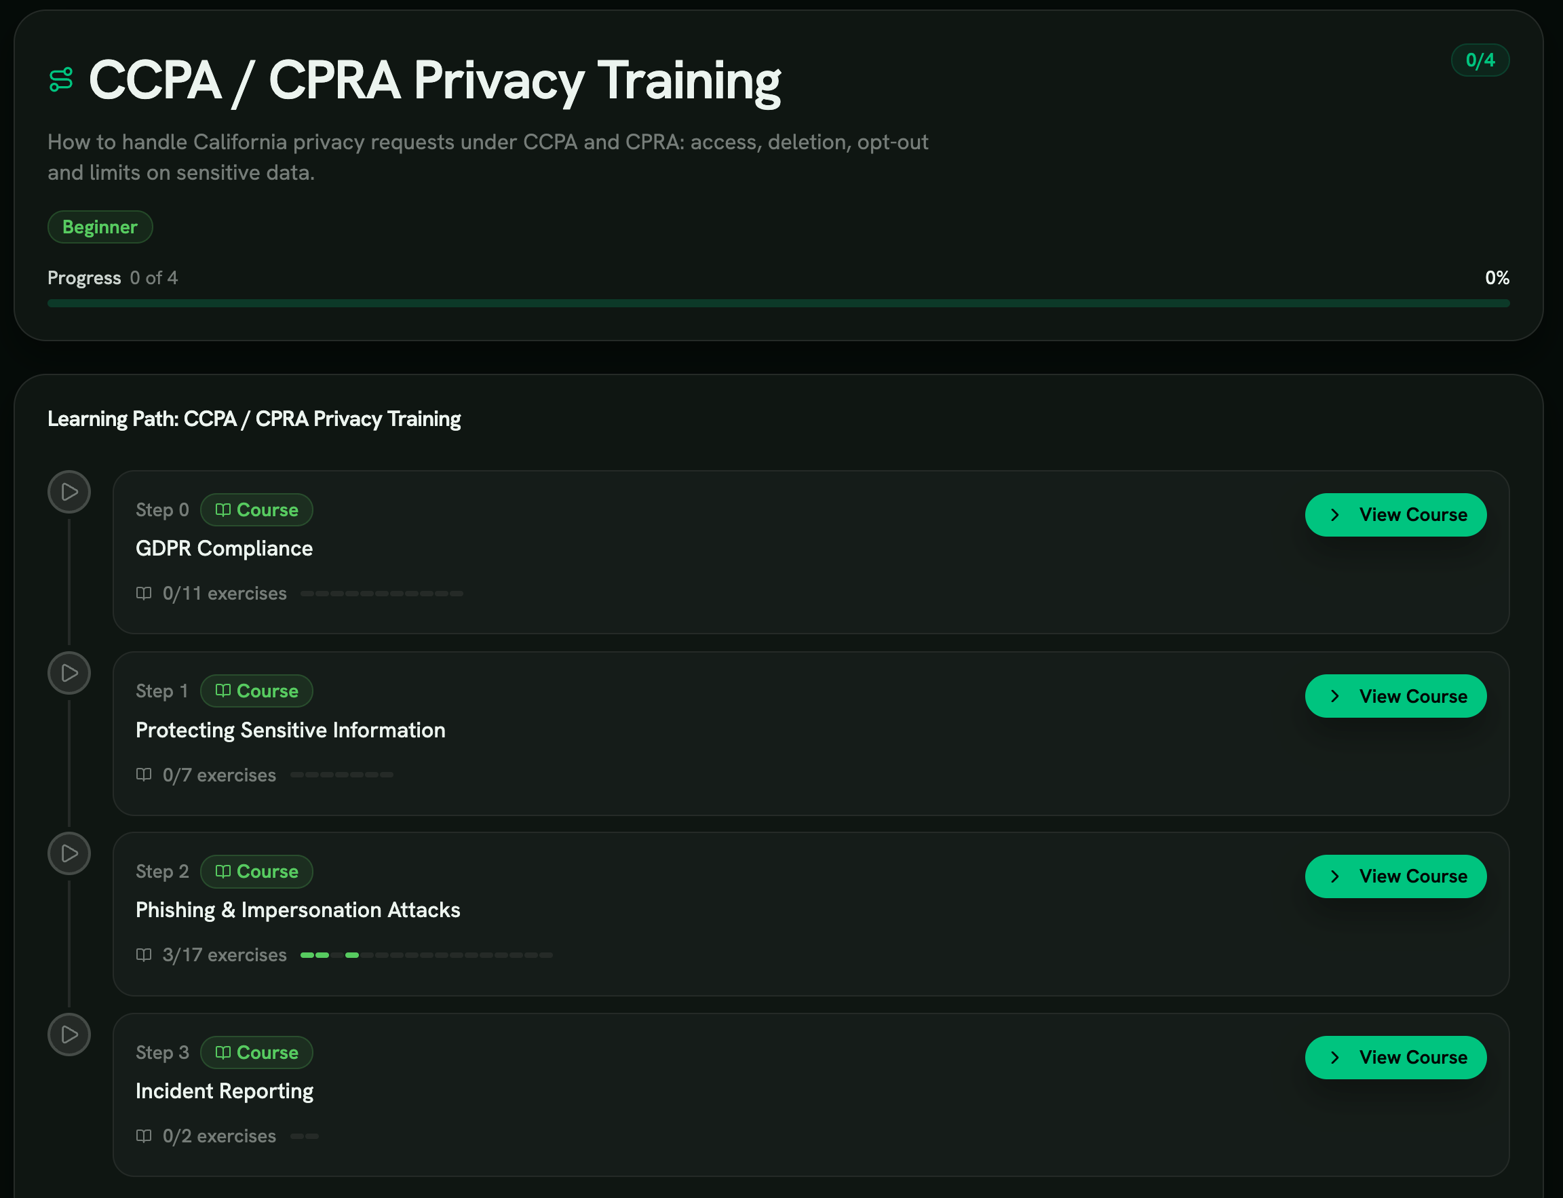Click the play circle for Step 3

69,1035
